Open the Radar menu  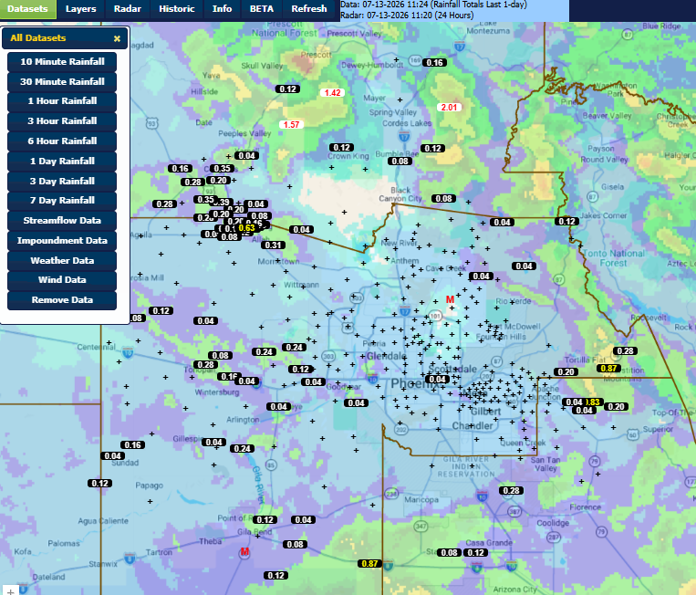pyautogui.click(x=128, y=9)
